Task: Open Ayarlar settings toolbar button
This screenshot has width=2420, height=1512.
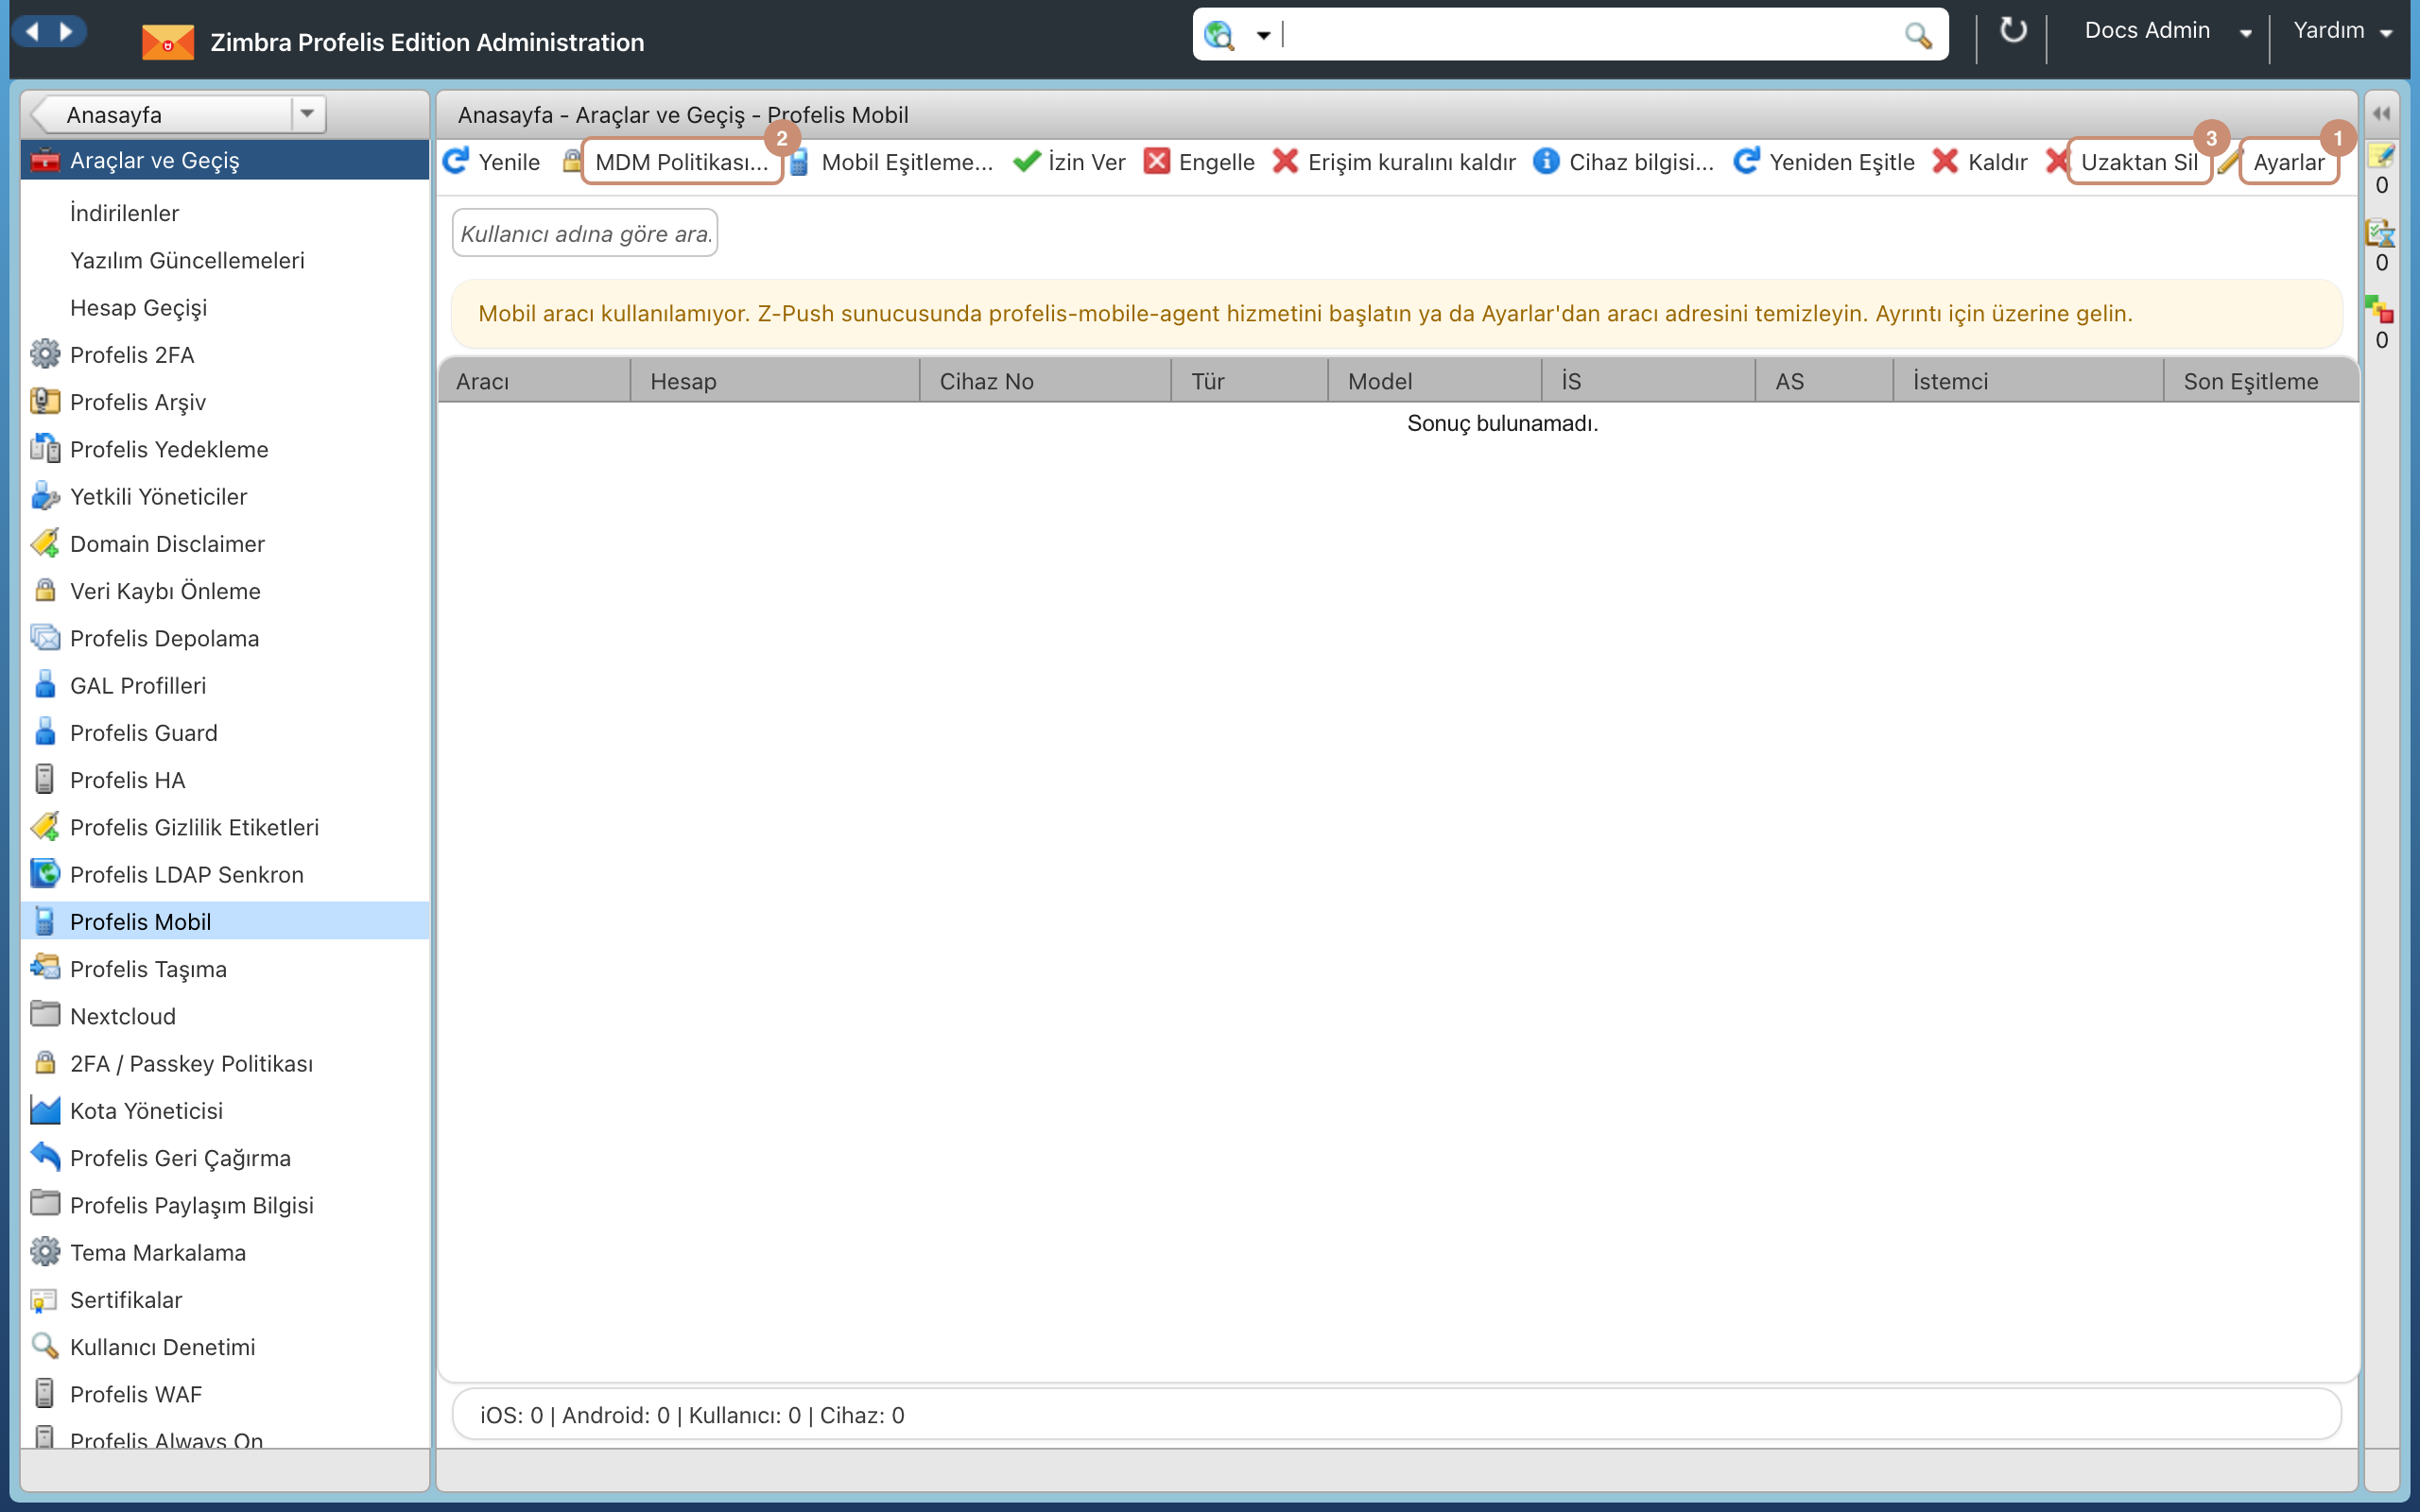Action: 2288,162
